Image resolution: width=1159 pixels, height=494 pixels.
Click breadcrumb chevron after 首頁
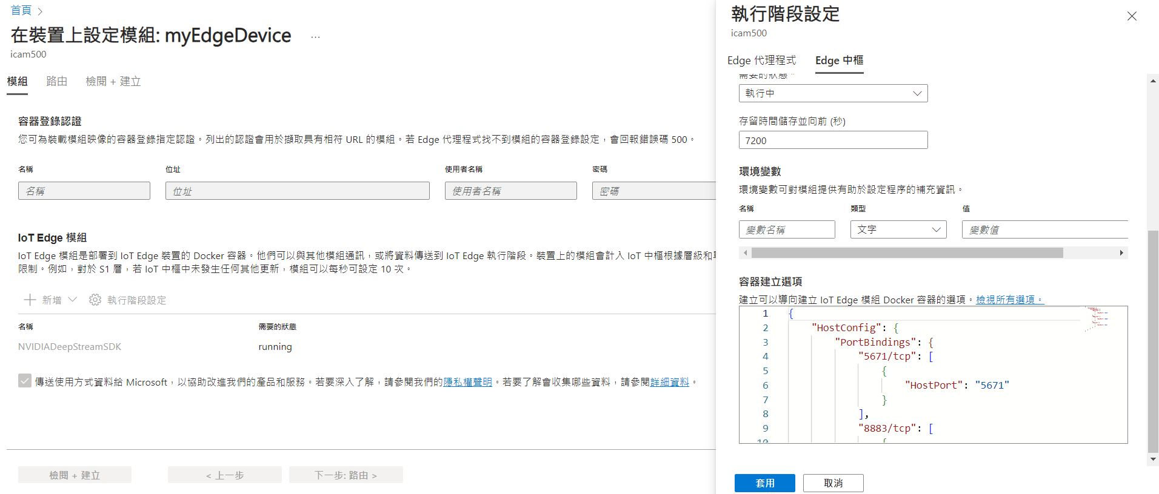(x=40, y=12)
